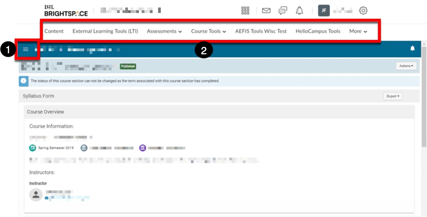
Task: Open subscription alerts chat bubble icon
Action: [283, 11]
